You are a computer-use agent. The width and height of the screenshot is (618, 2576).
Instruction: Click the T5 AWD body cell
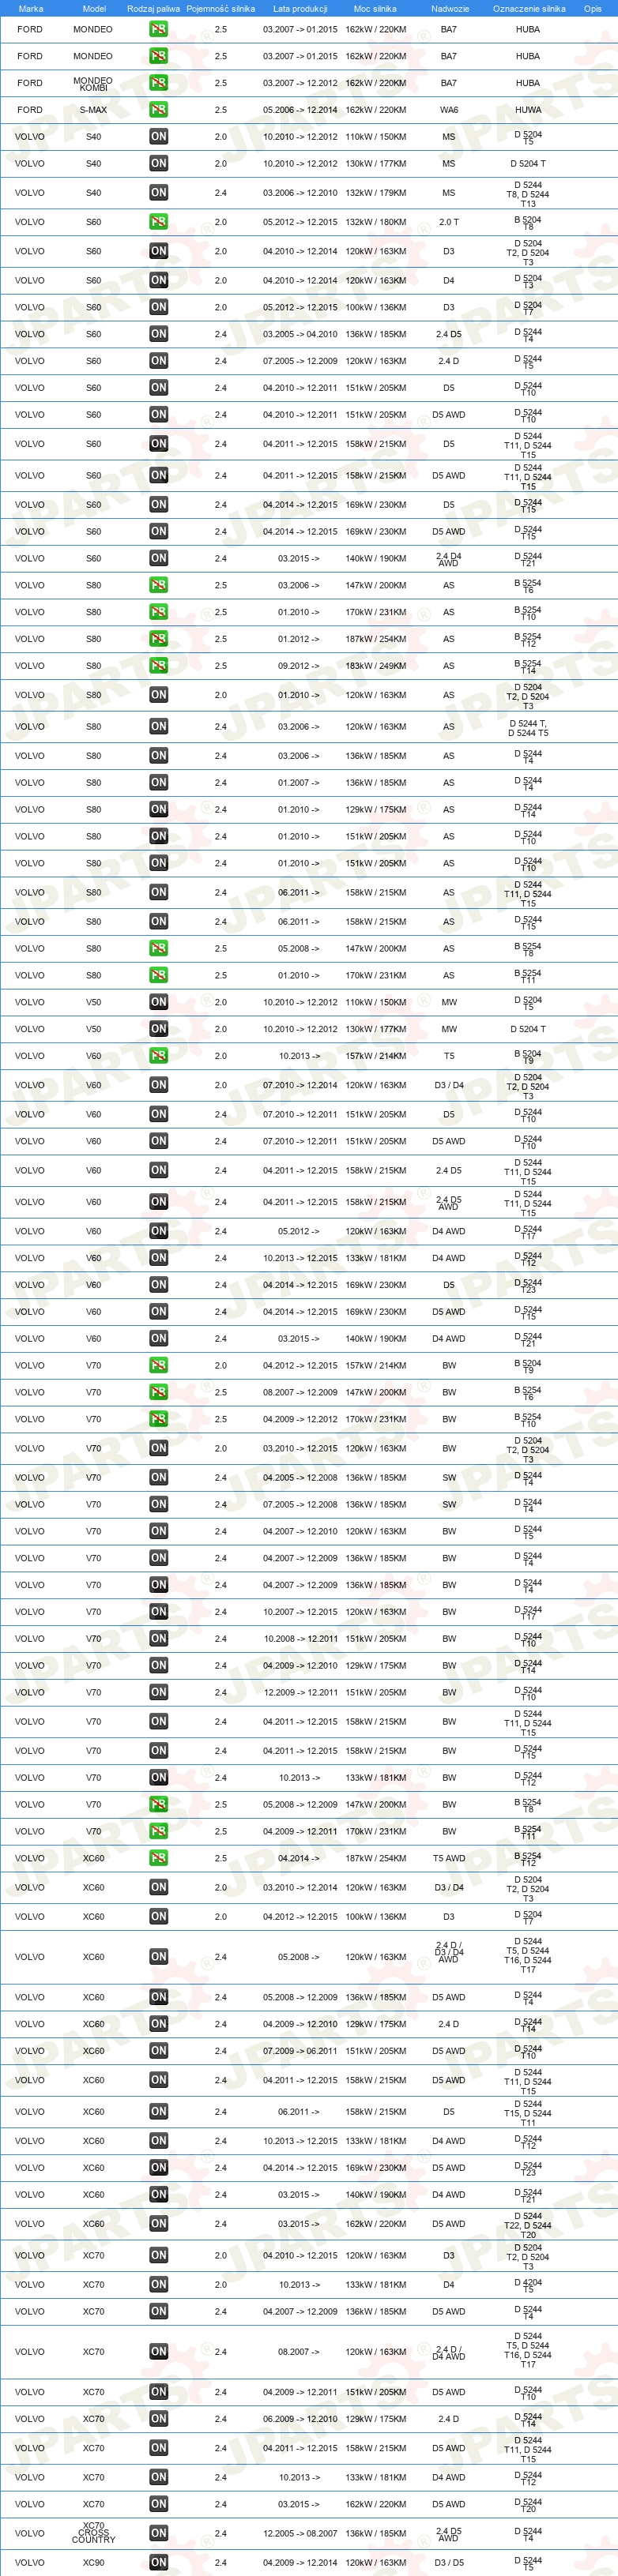coord(449,1858)
